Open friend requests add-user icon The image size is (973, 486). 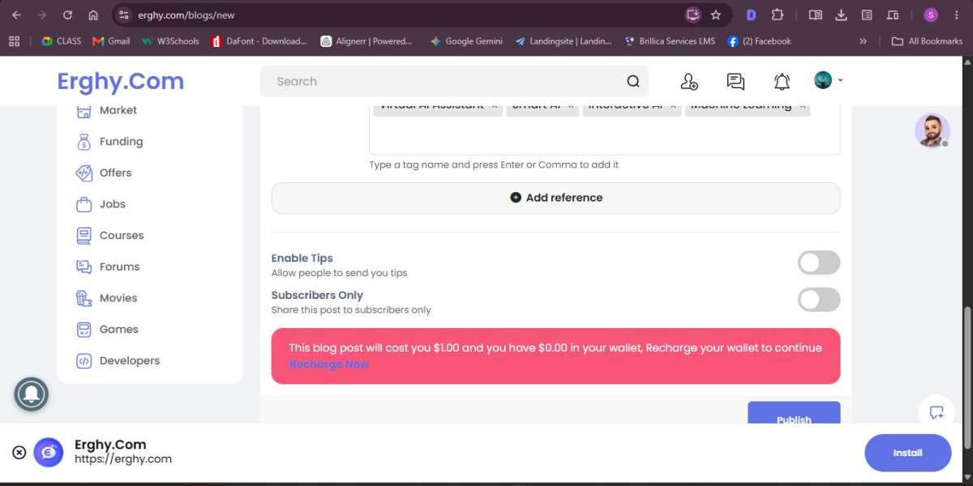689,81
